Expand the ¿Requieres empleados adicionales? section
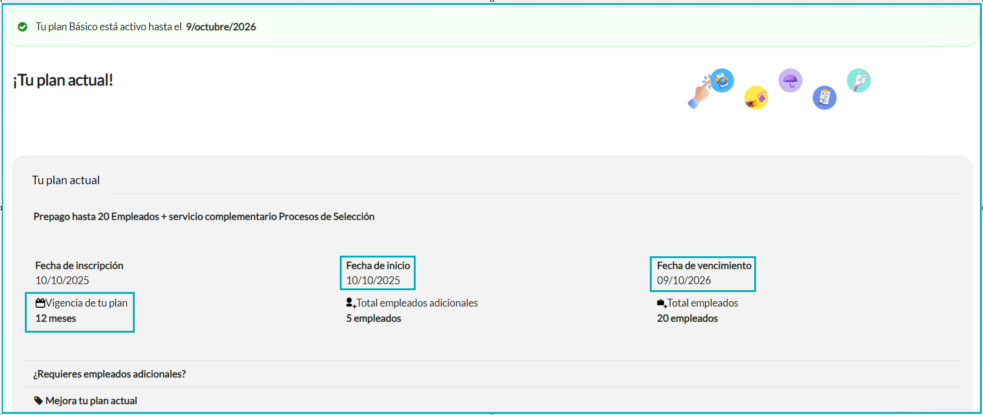 pos(109,374)
